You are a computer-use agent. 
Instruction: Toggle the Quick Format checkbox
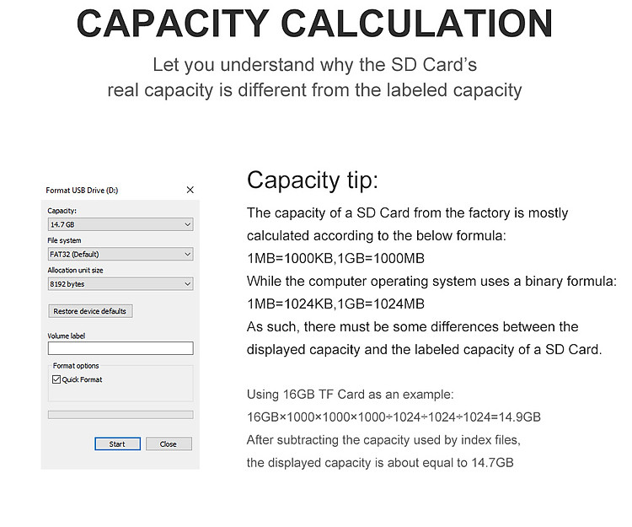pos(56,380)
